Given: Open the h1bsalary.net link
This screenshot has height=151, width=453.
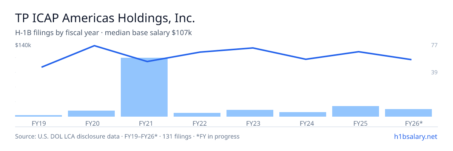Looking at the screenshot, I should point(415,136).
